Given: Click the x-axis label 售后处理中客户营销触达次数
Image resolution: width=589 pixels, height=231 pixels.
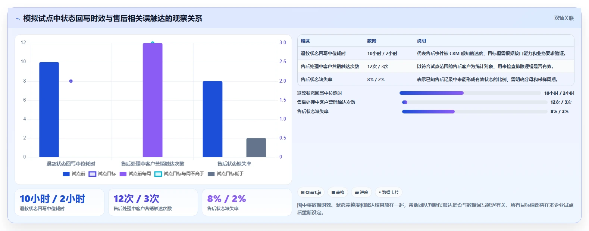Looking at the screenshot, I should [153, 164].
